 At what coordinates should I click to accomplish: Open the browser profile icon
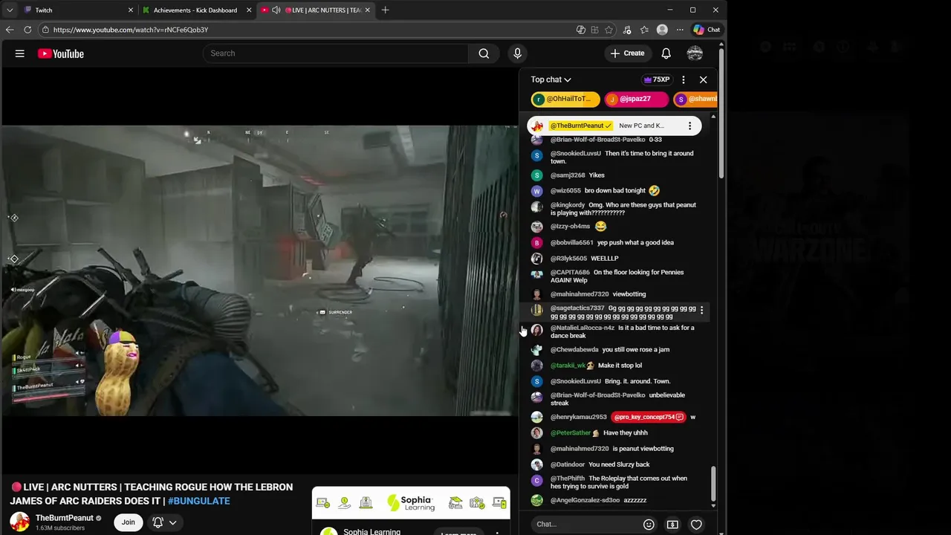pos(662,30)
